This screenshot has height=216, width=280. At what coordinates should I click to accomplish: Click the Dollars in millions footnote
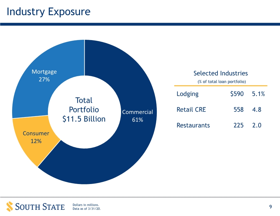[86, 205]
